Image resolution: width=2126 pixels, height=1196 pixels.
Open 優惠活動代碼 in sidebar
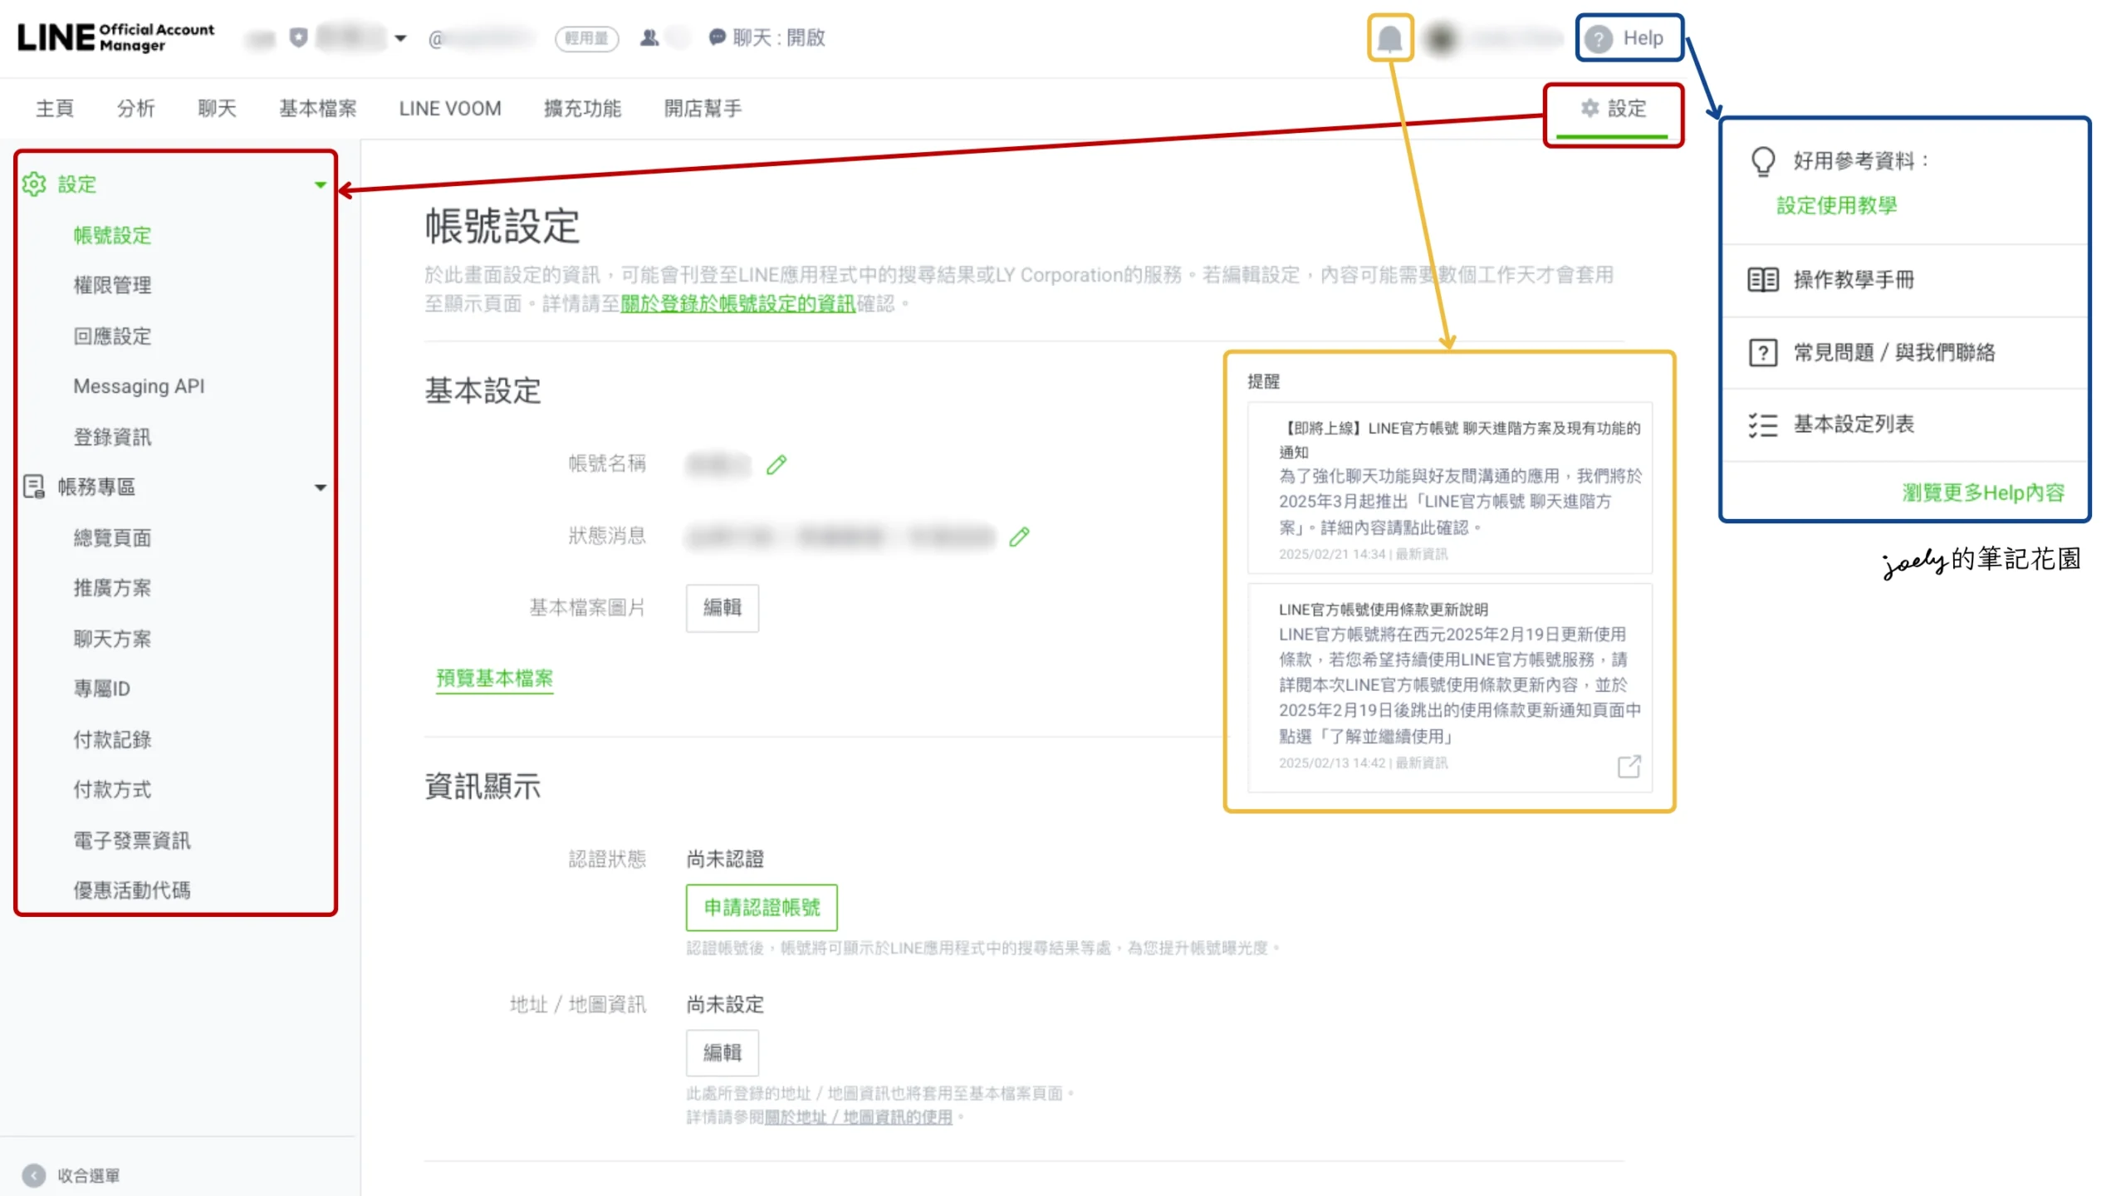132,890
